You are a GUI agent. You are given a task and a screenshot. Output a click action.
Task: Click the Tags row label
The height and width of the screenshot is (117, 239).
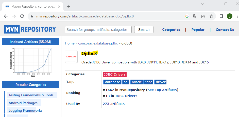[70, 82]
